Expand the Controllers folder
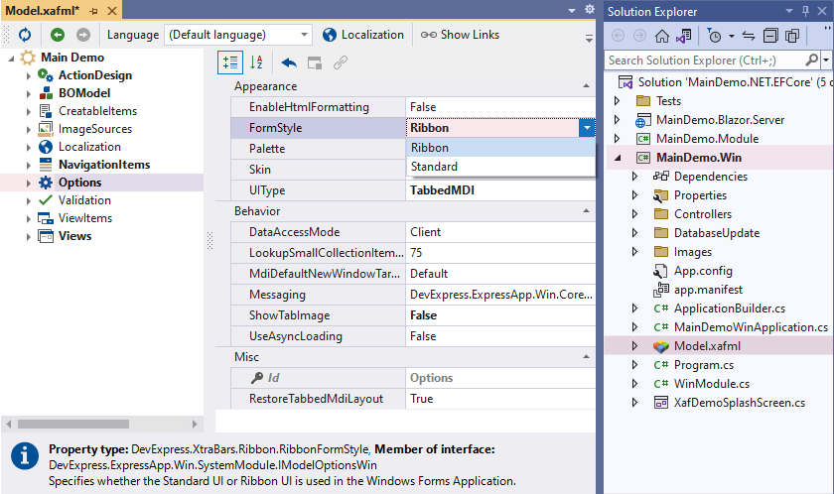Viewport: 834px width, 494px height. pyautogui.click(x=634, y=214)
